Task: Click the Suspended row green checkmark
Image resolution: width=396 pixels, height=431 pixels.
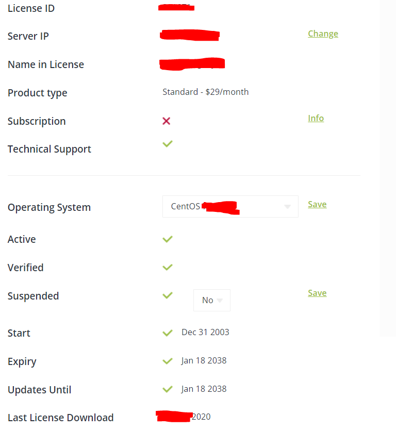Action: (167, 295)
